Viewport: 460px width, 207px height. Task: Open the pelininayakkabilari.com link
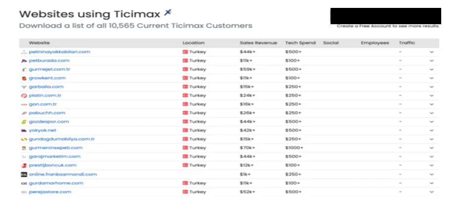point(60,52)
